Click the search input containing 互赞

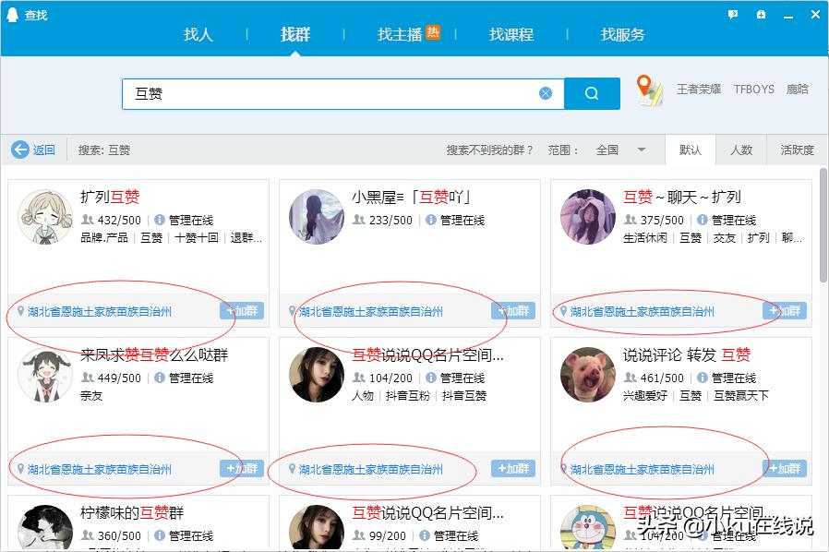pos(332,92)
